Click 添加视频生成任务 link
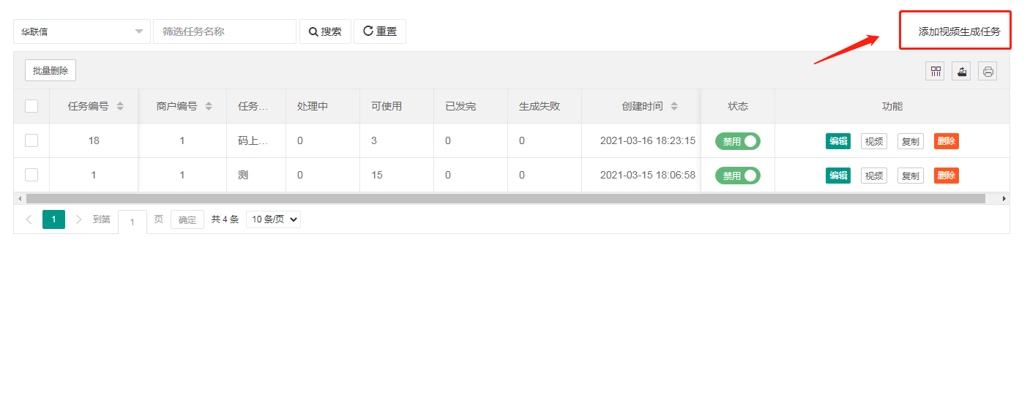Image resolution: width=1030 pixels, height=395 pixels. [959, 31]
